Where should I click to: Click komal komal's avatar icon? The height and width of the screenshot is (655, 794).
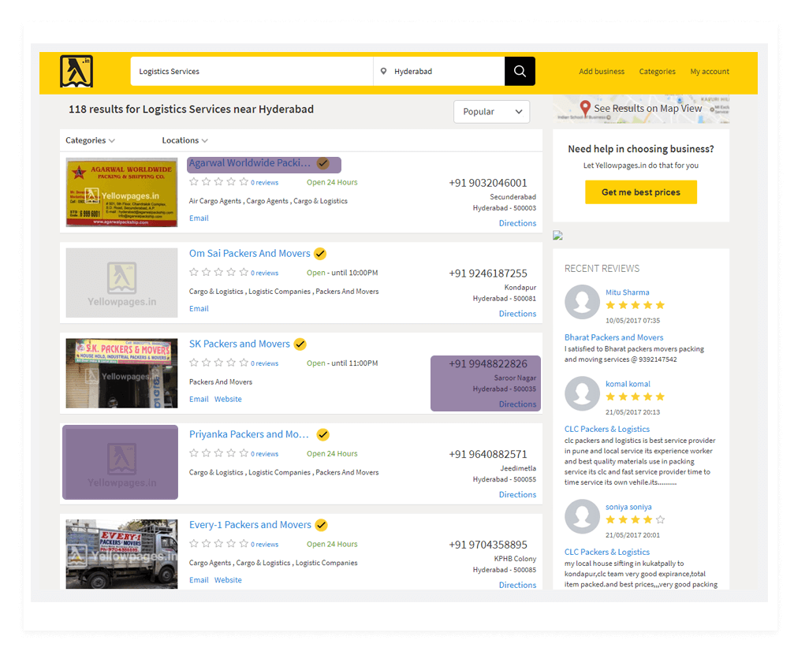(x=582, y=393)
